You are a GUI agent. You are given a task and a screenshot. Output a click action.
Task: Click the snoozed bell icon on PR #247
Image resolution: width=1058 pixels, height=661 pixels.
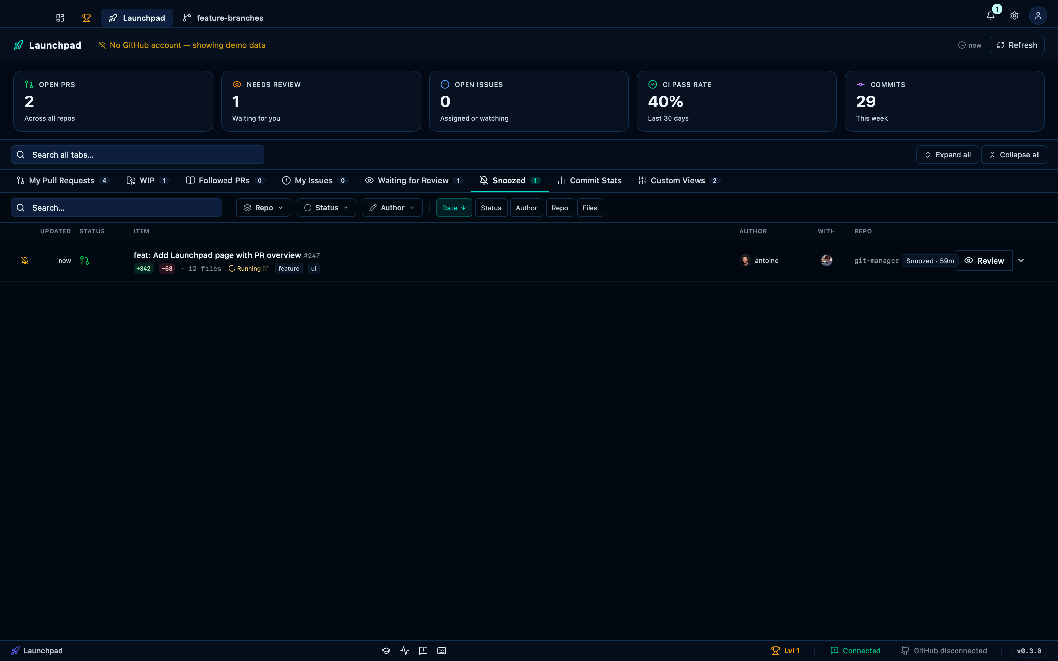[x=25, y=260]
